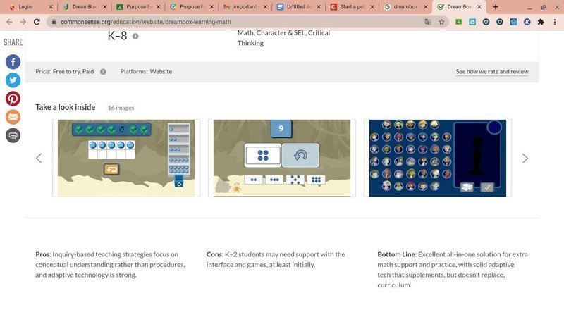This screenshot has width=564, height=317.
Task: Open the ten-frame counting game image
Action: [x=126, y=158]
